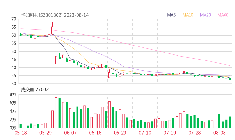The height and width of the screenshot is (140, 235).
Task: Click the 55 price axis label
Action: [x=14, y=43]
